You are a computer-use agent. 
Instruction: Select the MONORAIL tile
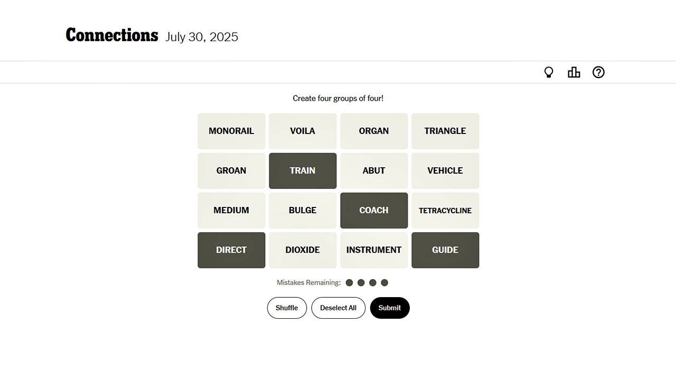point(231,131)
